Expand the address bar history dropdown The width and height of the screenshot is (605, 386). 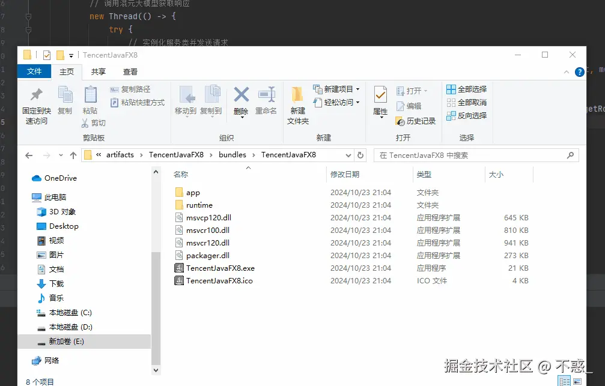(348, 155)
